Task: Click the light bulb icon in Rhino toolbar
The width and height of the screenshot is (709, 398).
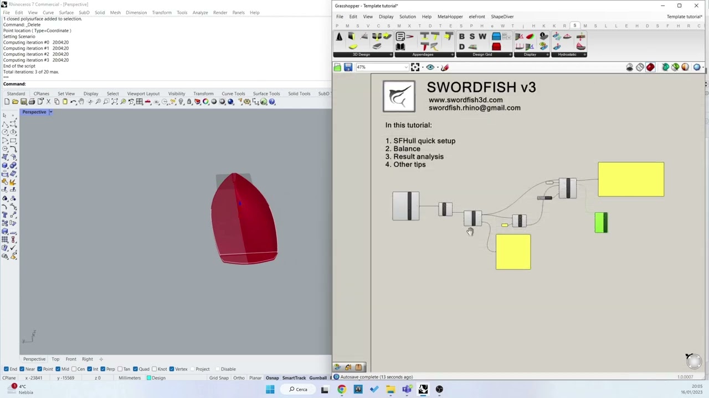Action: pos(181,102)
